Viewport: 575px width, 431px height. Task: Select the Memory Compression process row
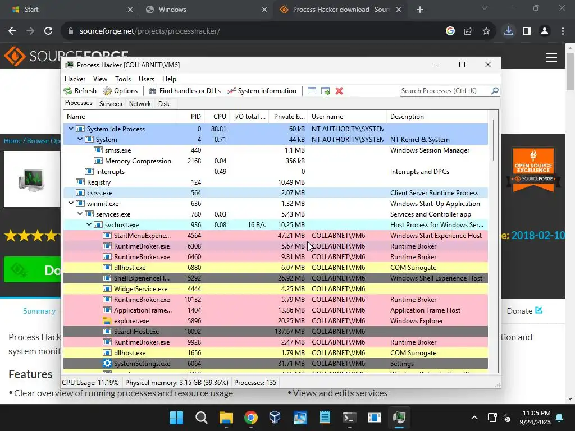(x=275, y=161)
